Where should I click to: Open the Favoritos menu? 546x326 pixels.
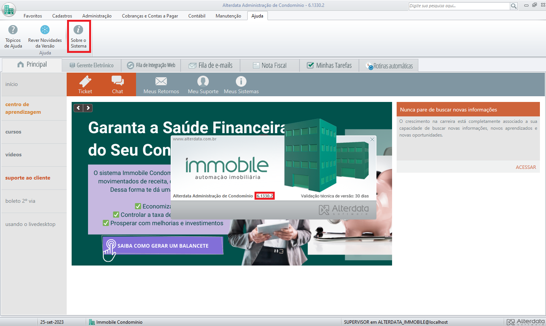(33, 16)
